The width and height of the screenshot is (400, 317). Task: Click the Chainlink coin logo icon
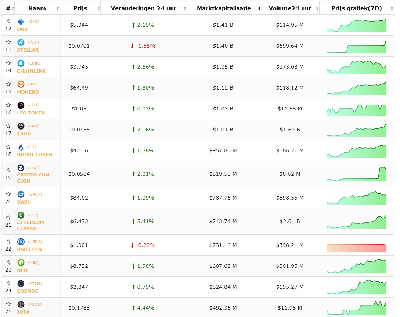click(21, 63)
